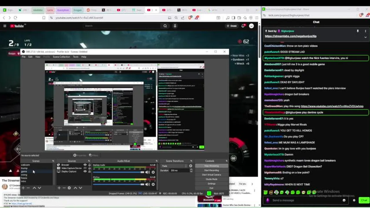The image size is (370, 208).
Task: Pop out the Scenes dock panel
Action: (x=53, y=161)
